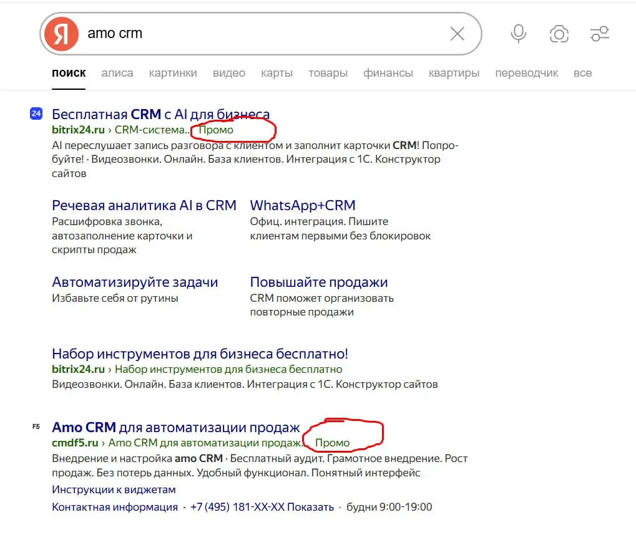
Task: Click 'Промо' label on cmdf5.ru result
Action: pos(332,443)
